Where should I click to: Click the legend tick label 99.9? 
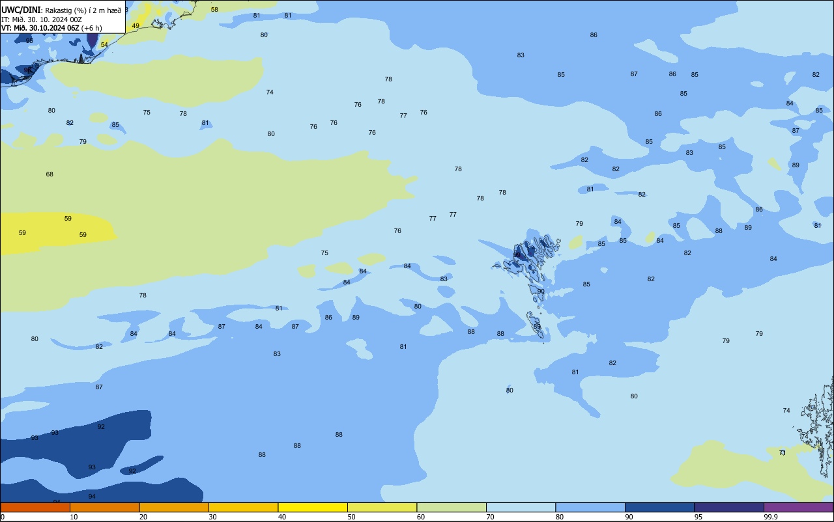(x=769, y=517)
